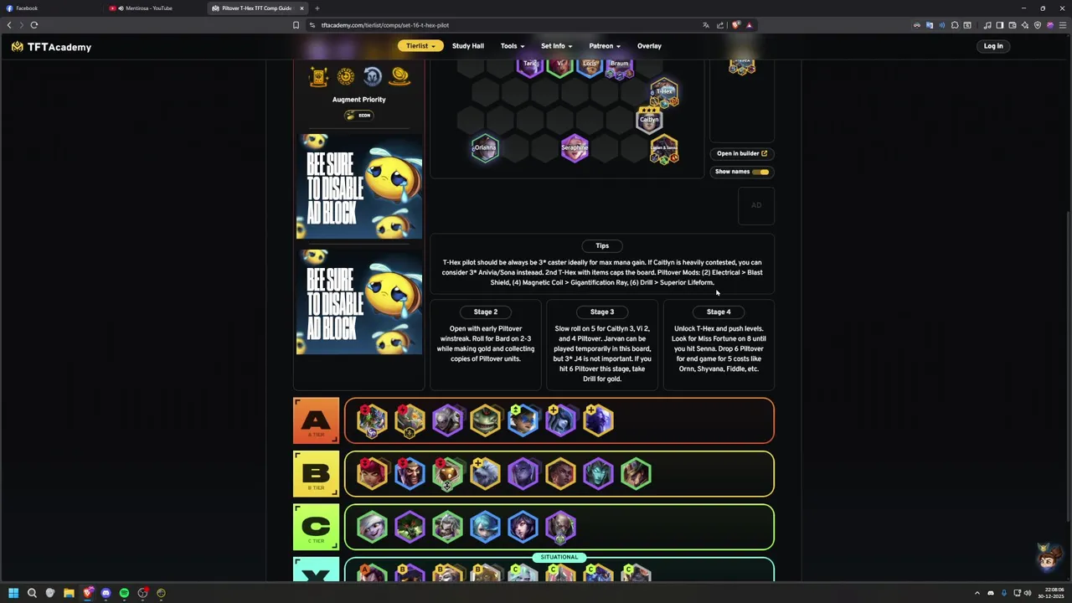Open a new browser tab
The image size is (1072, 603).
click(x=317, y=8)
